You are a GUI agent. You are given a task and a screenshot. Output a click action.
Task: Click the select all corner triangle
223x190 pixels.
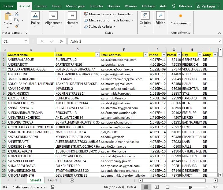[x=5, y=50]
